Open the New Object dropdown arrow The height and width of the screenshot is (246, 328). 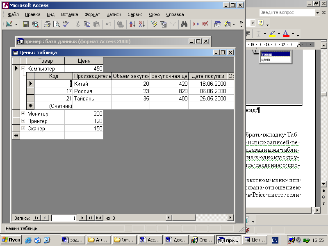click(234, 25)
